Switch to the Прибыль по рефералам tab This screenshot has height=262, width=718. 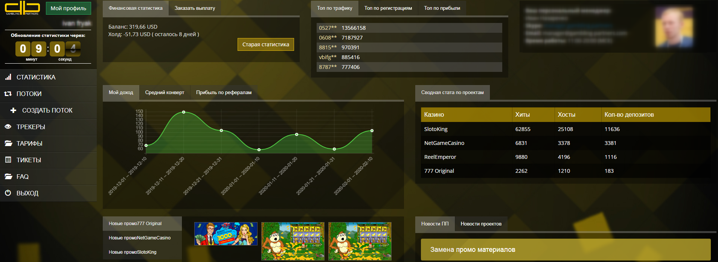pyautogui.click(x=224, y=93)
